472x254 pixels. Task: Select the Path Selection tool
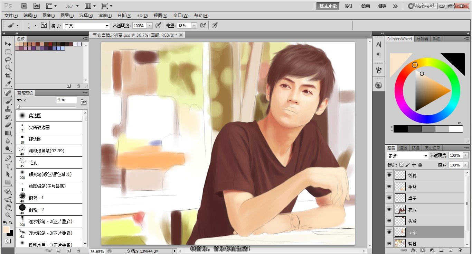click(x=8, y=174)
